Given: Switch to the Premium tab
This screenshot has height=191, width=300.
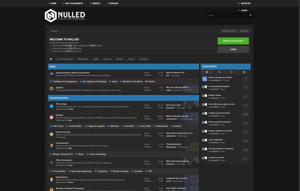Looking at the screenshot, I should pos(144,59).
